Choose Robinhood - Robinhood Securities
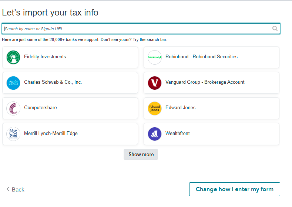Viewport: 292px width, 207px height. [211, 57]
